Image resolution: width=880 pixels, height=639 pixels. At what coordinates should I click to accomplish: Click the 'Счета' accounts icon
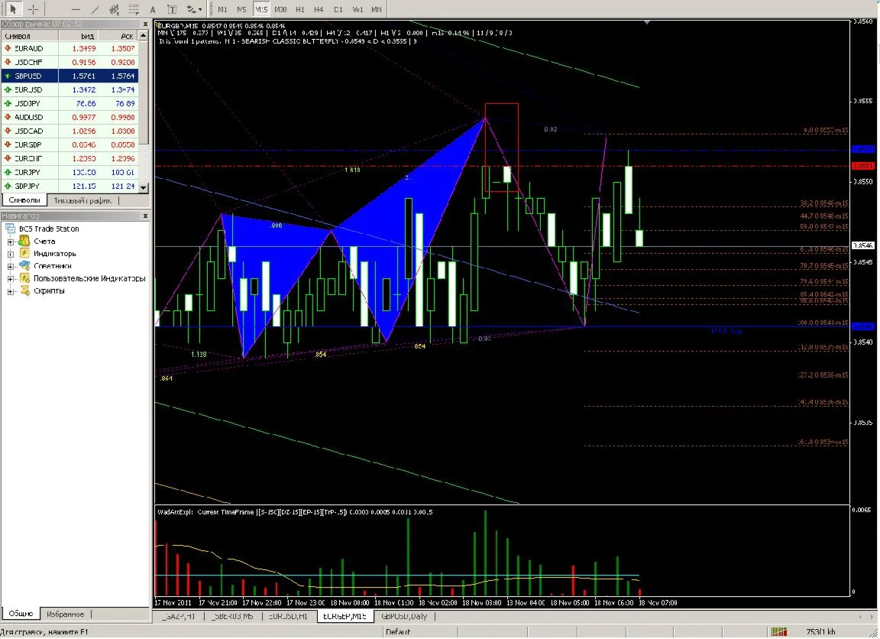(x=24, y=241)
